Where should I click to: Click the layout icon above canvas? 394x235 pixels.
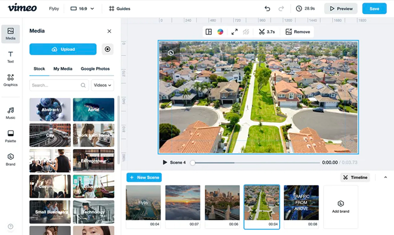click(x=209, y=32)
